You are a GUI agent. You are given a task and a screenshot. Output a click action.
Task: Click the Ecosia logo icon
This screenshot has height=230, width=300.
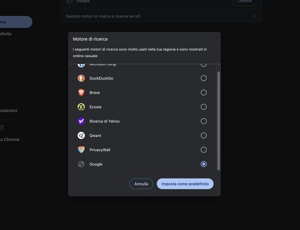click(81, 107)
